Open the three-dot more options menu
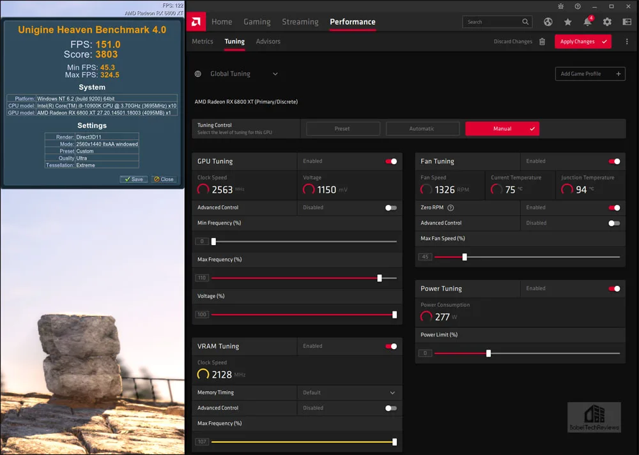The height and width of the screenshot is (455, 639). [x=627, y=41]
